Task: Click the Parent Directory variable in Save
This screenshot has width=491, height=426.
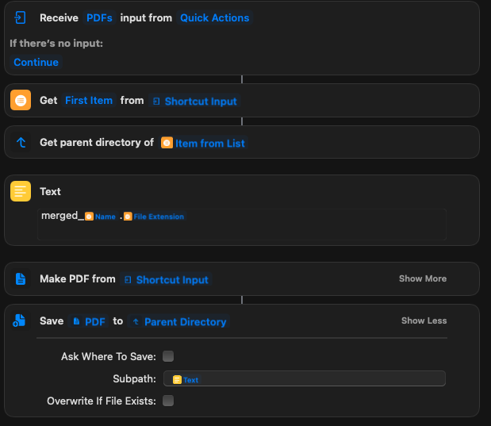Action: pos(179,321)
